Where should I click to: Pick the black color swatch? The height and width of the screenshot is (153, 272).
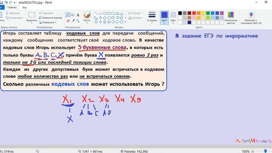tap(180, 13)
